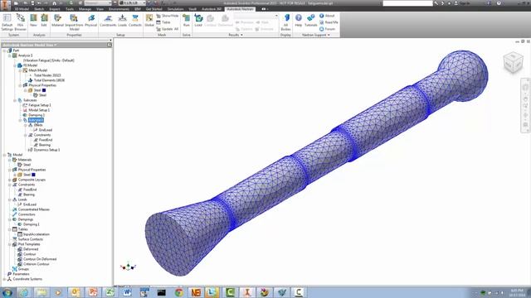The height and width of the screenshot is (298, 531).
Task: Click About in Nastran Support panel
Action: click(327, 16)
